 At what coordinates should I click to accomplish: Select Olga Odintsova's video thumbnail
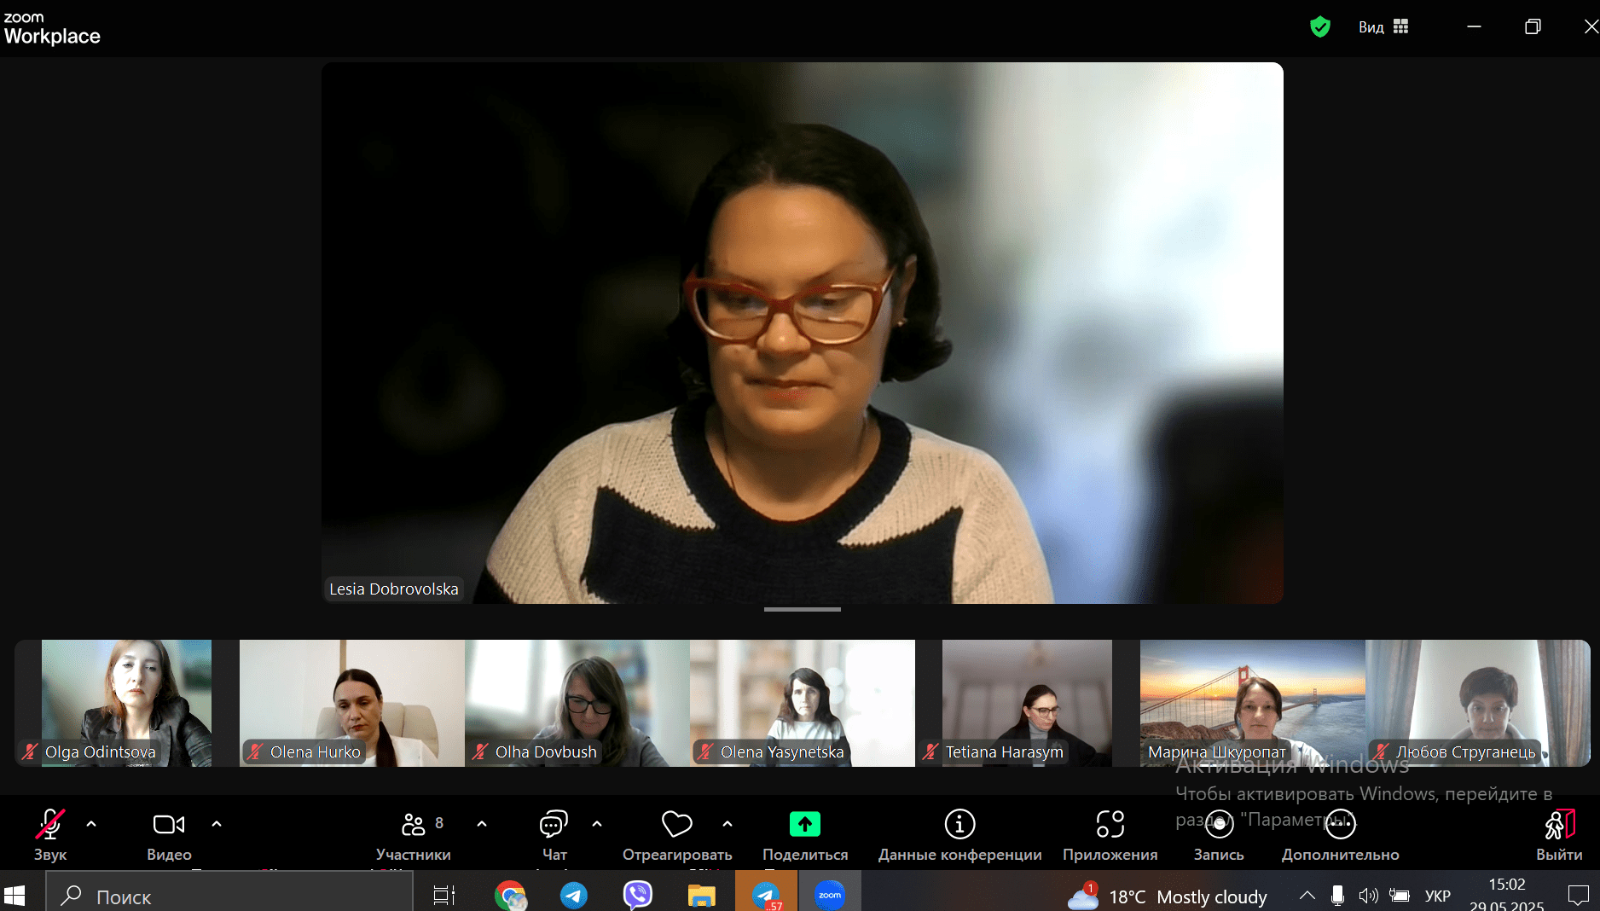[x=126, y=703]
